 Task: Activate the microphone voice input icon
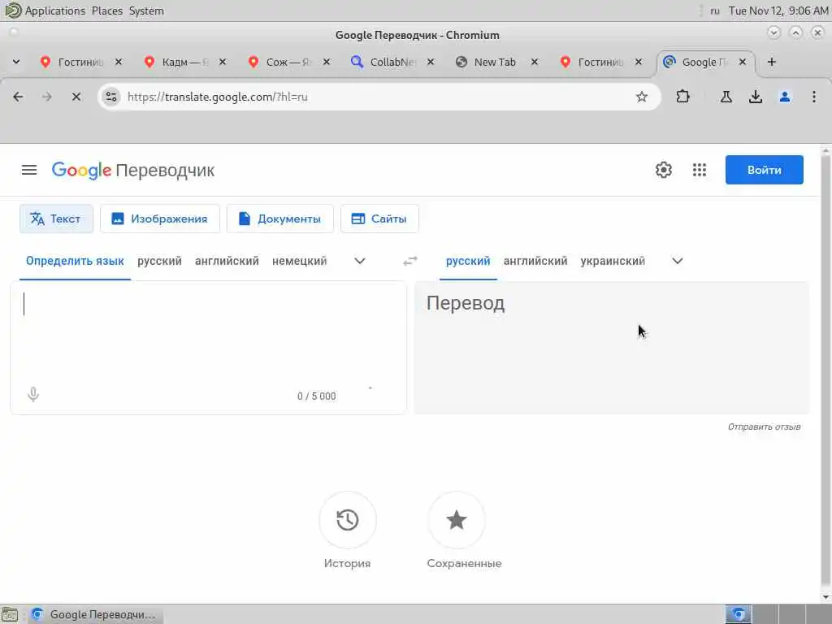click(x=32, y=394)
